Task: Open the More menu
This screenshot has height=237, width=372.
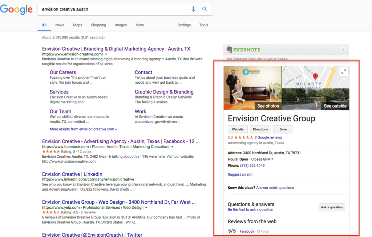Action: 140,25
